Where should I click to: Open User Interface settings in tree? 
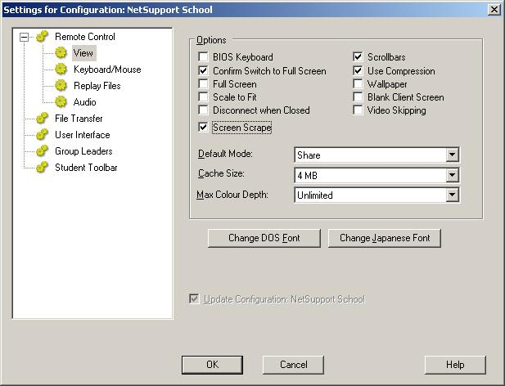point(83,135)
